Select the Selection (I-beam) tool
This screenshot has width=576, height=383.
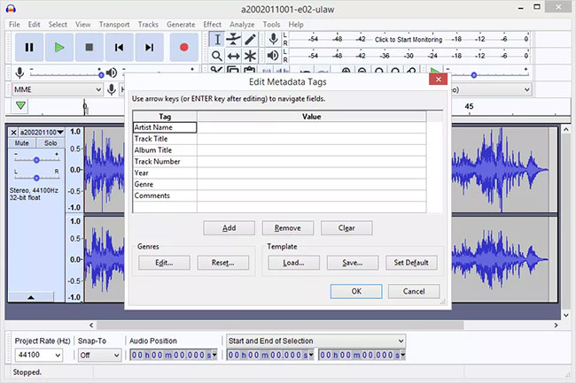pyautogui.click(x=217, y=39)
